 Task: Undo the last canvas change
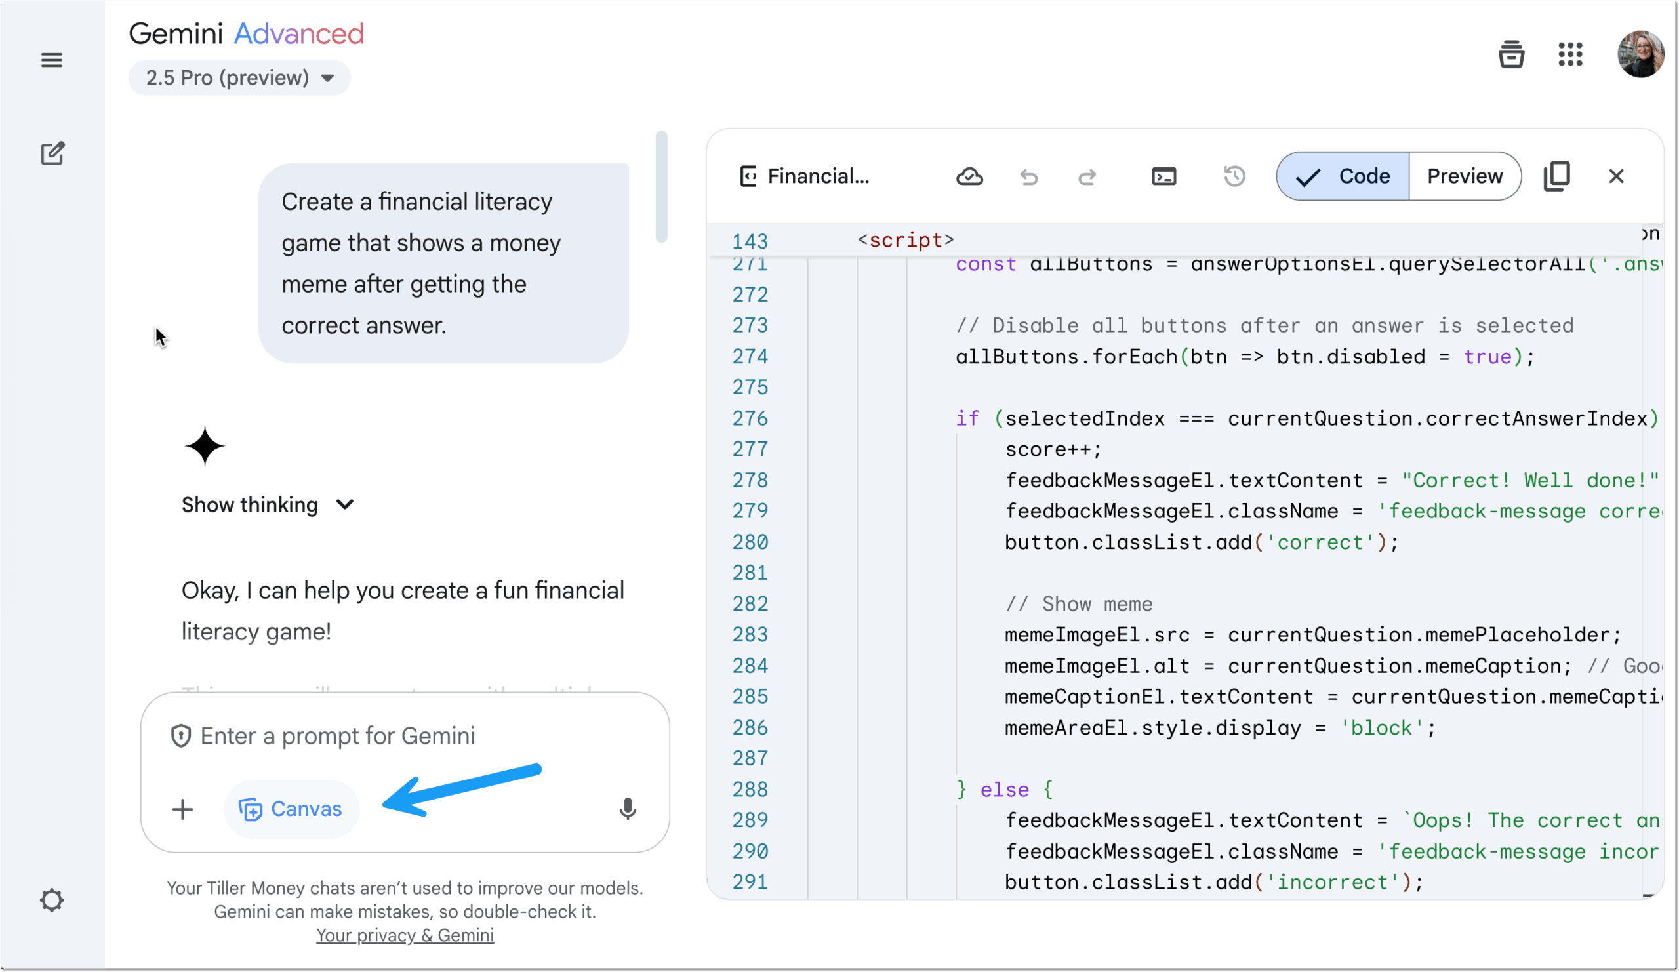(1028, 176)
